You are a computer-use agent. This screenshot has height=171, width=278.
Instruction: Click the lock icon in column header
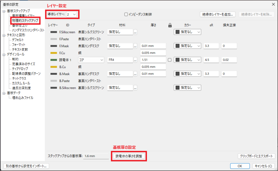170,25
